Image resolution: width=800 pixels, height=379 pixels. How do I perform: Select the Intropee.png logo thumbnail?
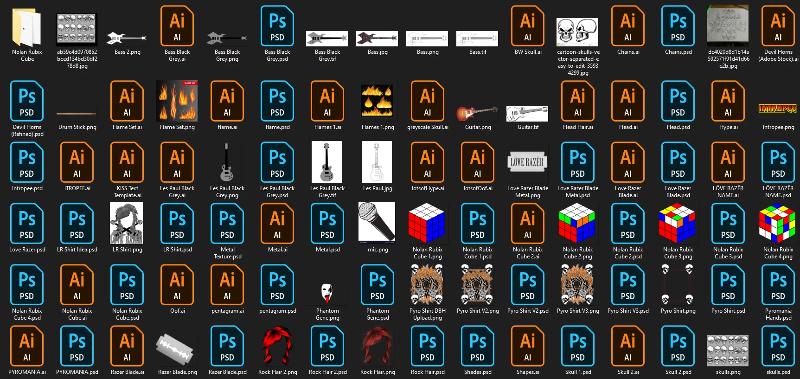[x=778, y=109]
